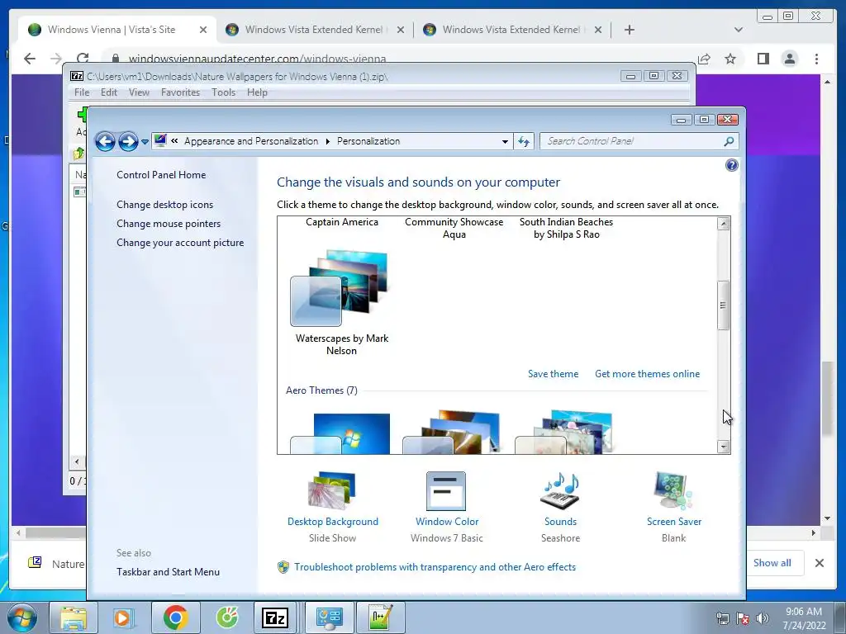Image resolution: width=846 pixels, height=634 pixels.
Task: Launch Windows Media Player from taskbar
Action: click(122, 617)
